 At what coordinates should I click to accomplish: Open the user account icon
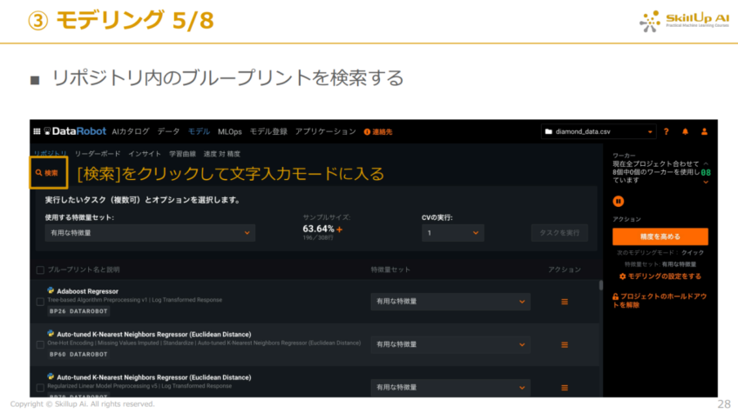[704, 131]
